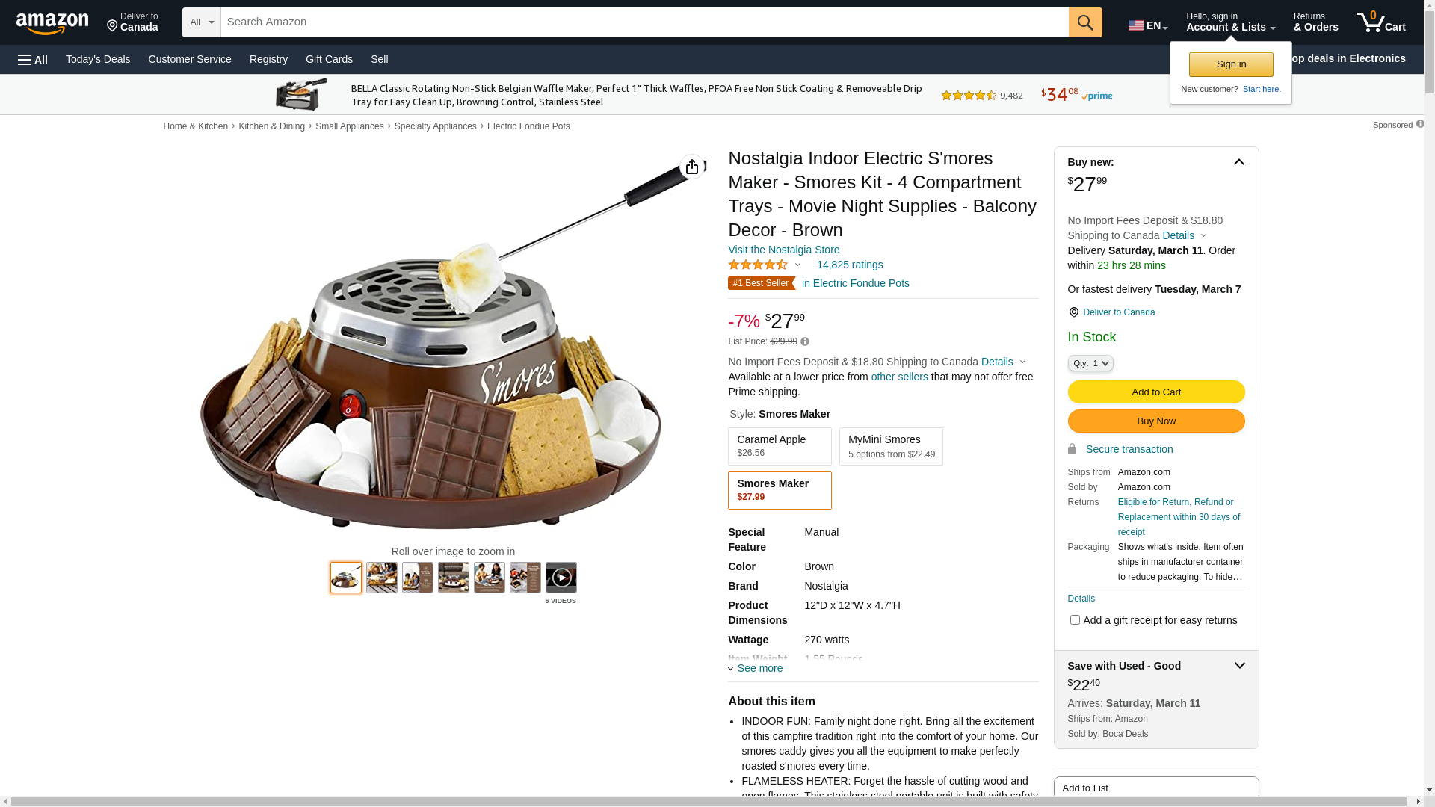Select the MyMini Smores style option
The height and width of the screenshot is (807, 1435).
pos(891,446)
